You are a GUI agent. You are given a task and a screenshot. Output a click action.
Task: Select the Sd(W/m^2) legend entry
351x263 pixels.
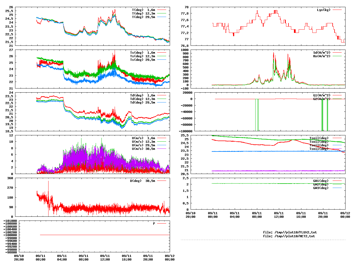pyautogui.click(x=322, y=53)
